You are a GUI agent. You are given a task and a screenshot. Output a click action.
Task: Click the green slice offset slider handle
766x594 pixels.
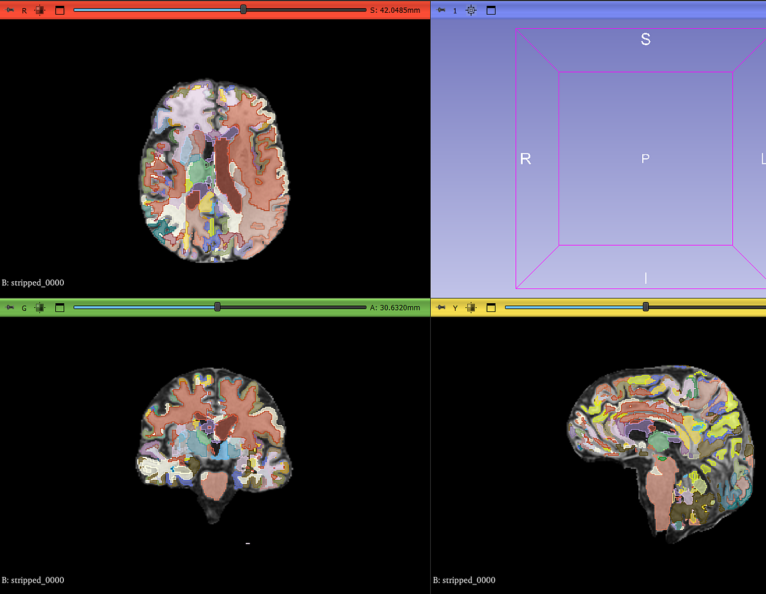click(217, 307)
